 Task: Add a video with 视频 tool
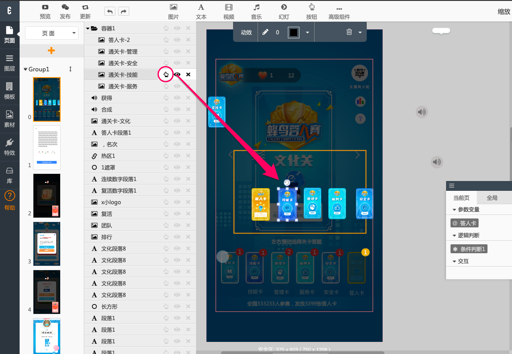[229, 8]
